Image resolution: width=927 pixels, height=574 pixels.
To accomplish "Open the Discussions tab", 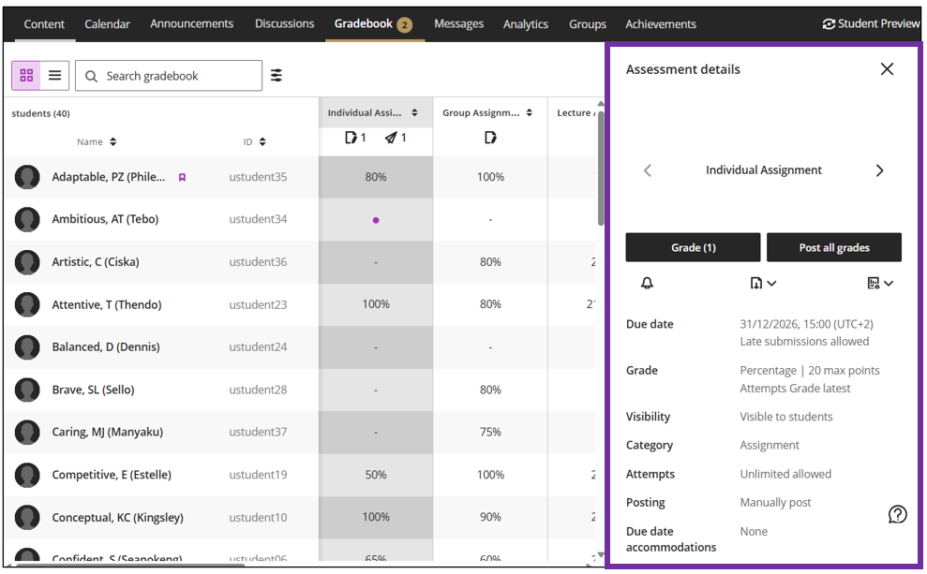I will [284, 24].
